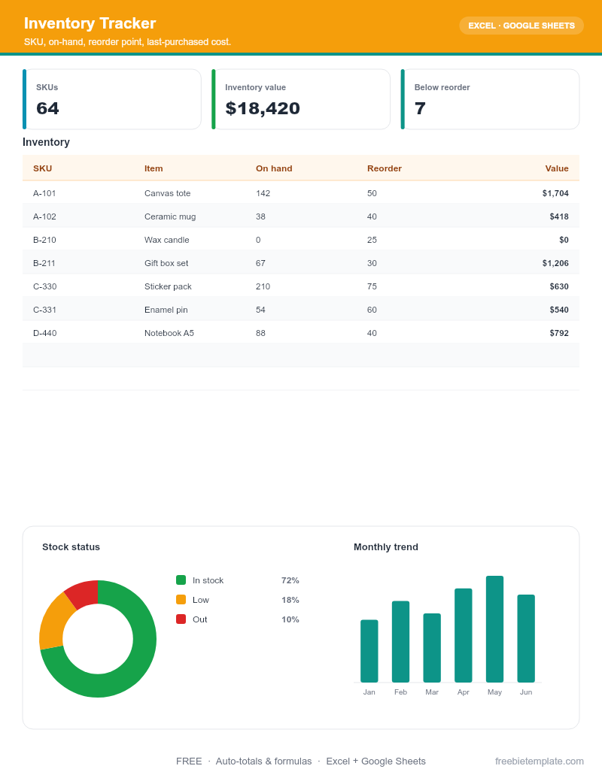602x778 pixels.
Task: Click the SKUs summary card
Action: [x=112, y=99]
